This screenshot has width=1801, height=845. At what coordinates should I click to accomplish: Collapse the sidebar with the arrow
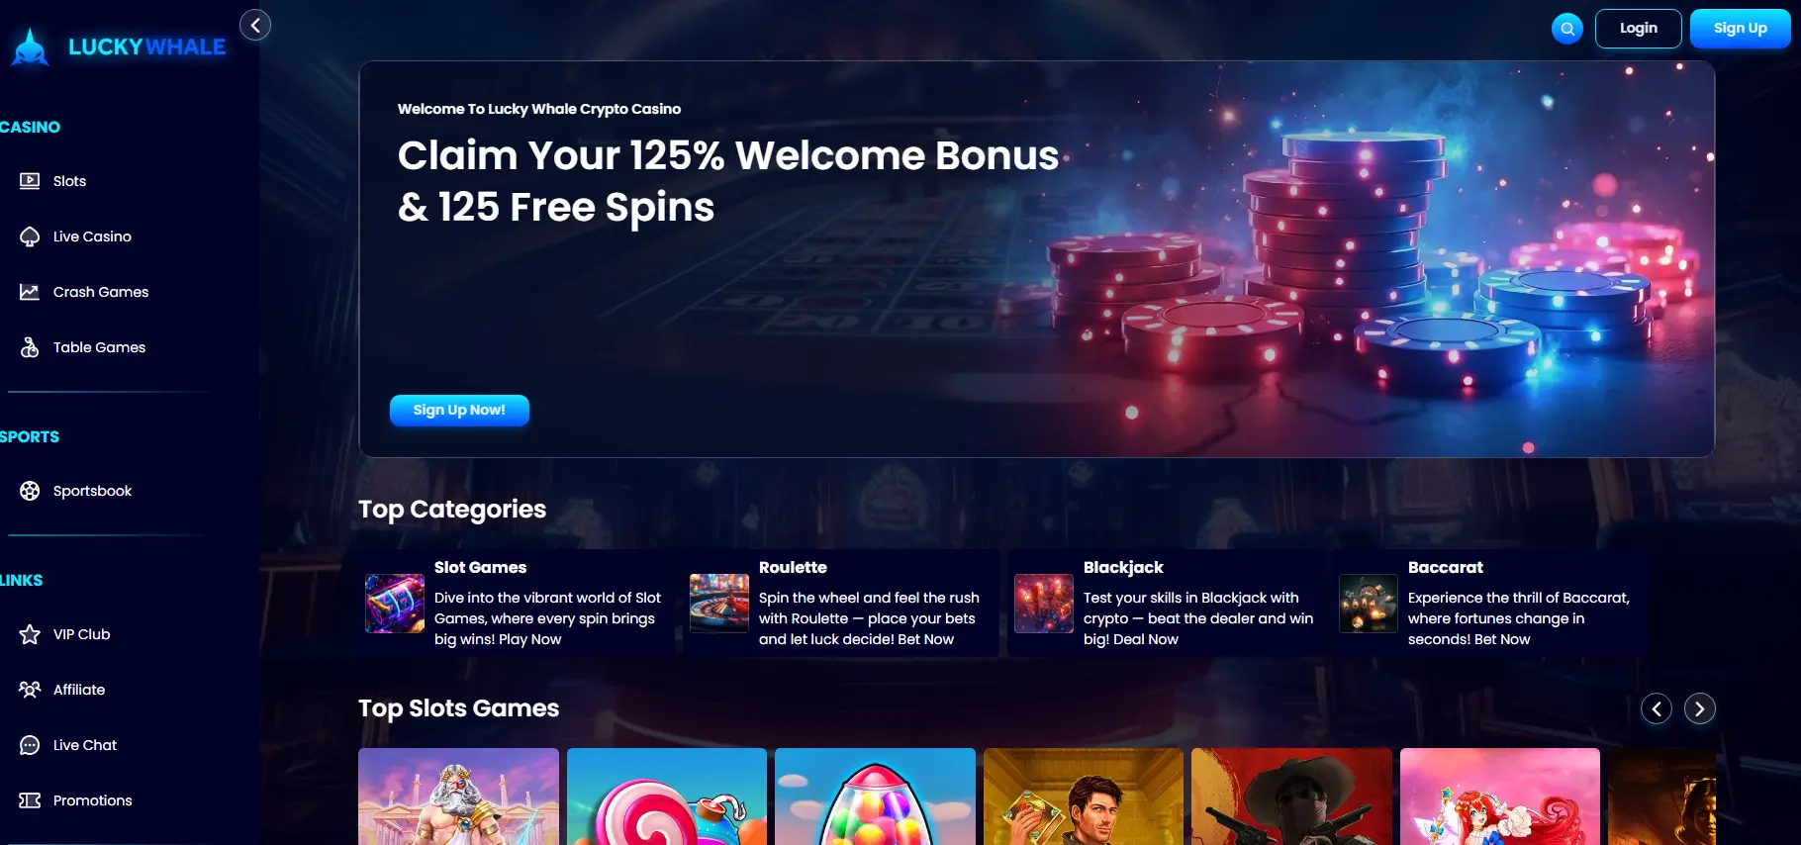pos(255,25)
